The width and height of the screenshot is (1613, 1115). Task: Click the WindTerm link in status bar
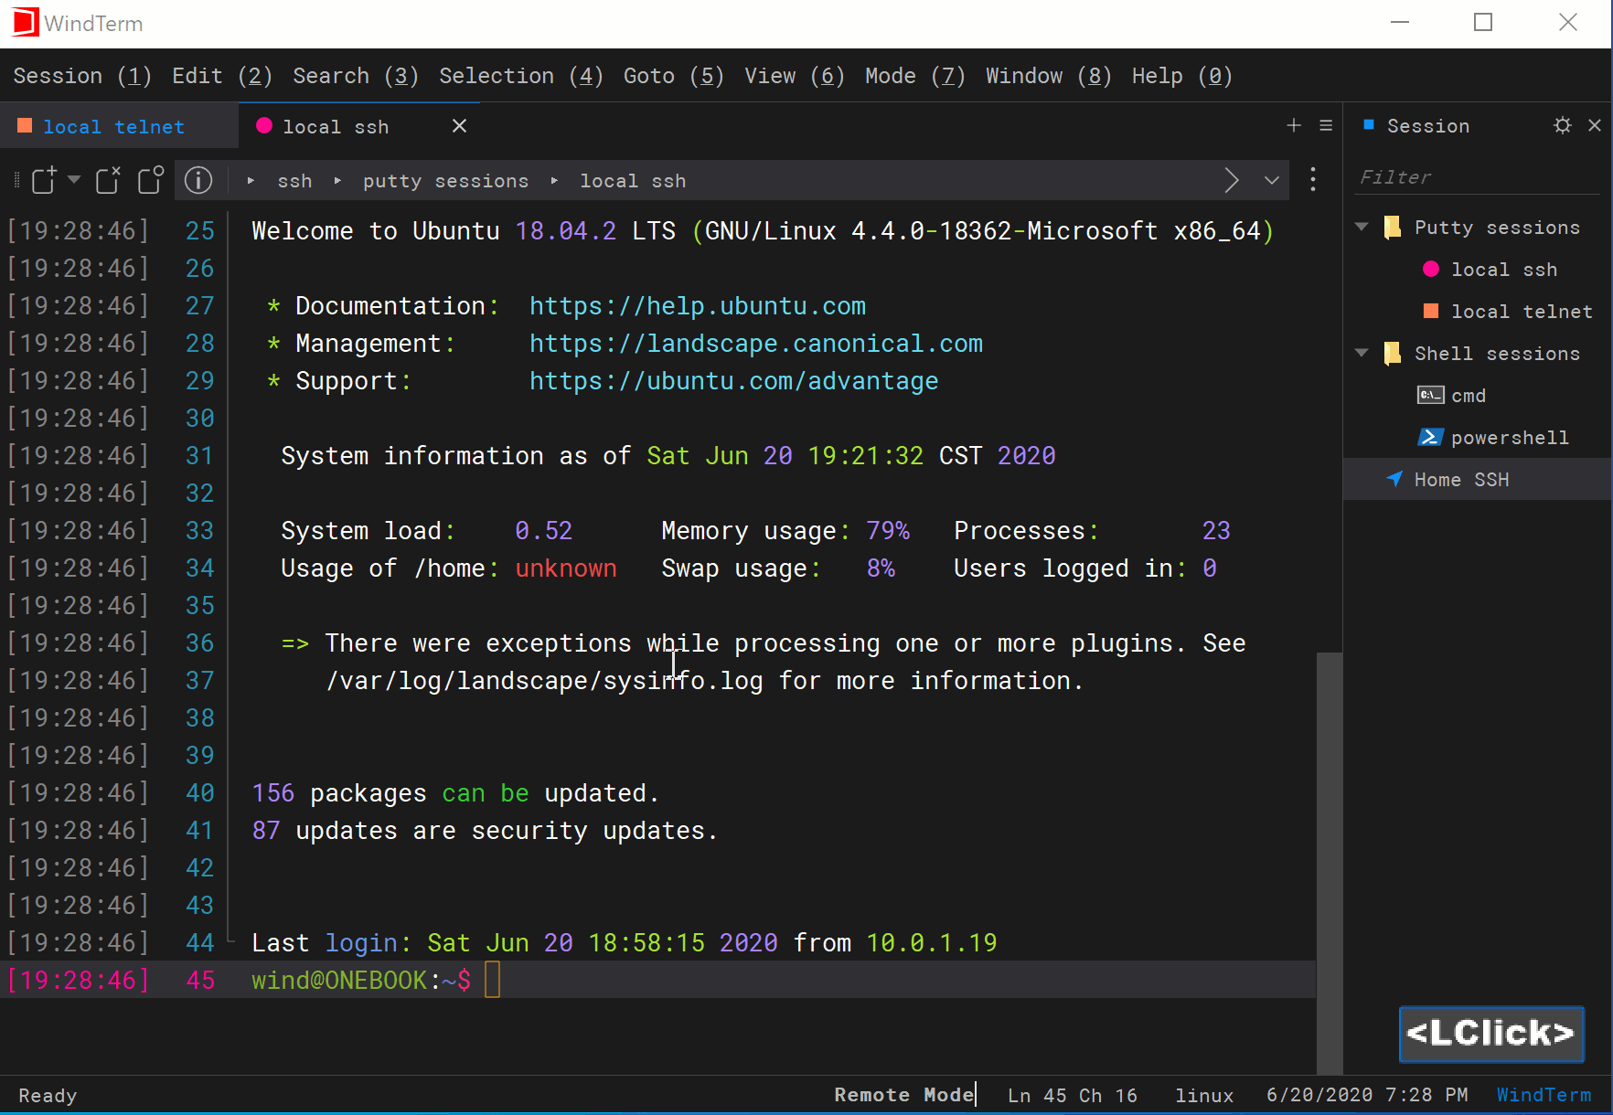point(1544,1095)
